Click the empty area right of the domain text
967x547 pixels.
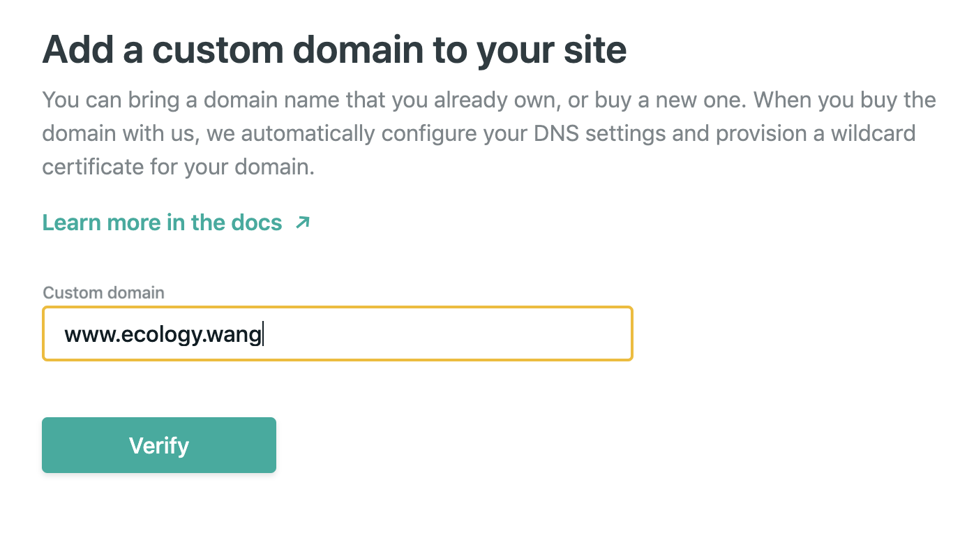click(447, 334)
